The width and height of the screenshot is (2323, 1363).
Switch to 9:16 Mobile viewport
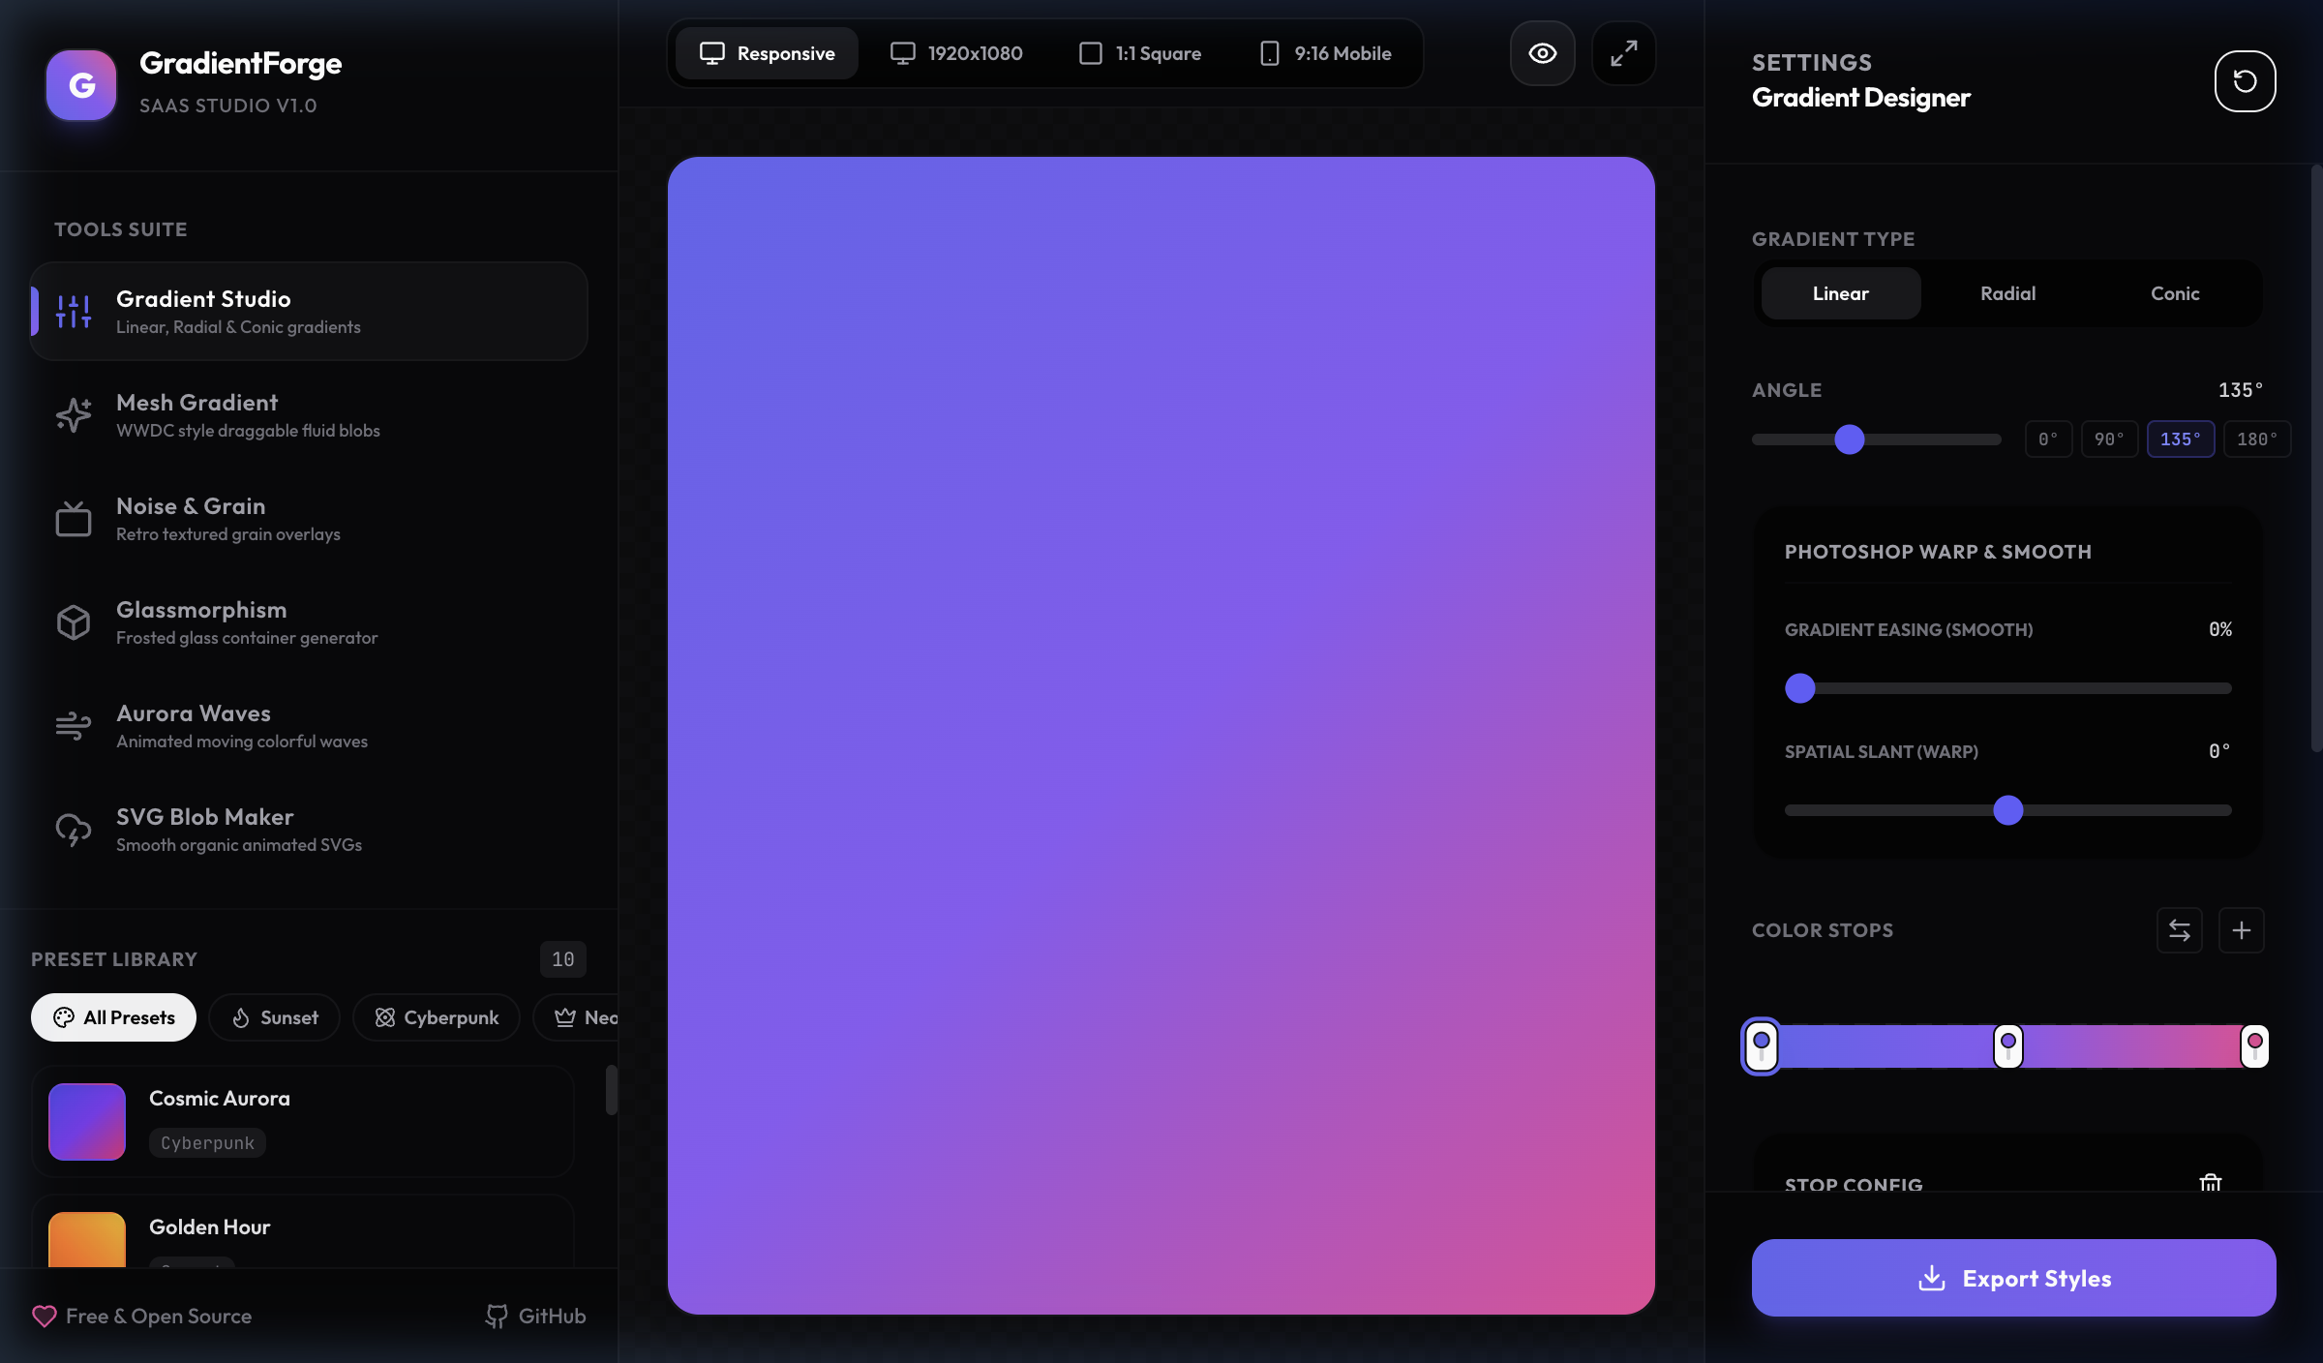click(x=1325, y=53)
